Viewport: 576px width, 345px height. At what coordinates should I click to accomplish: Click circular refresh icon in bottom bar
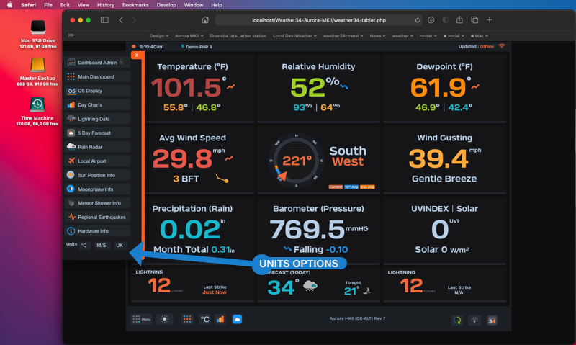point(457,321)
